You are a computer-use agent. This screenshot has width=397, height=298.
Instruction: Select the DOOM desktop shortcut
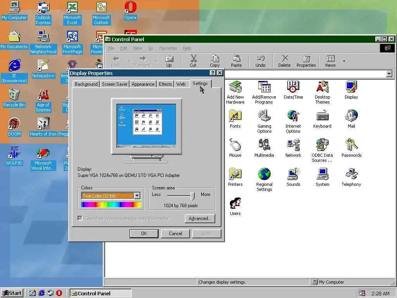point(14,127)
